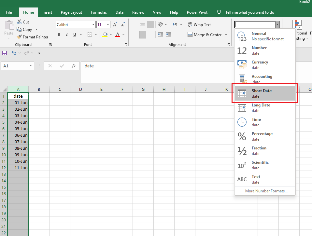
Task: Select the Format Painter tool
Action: 33,37
